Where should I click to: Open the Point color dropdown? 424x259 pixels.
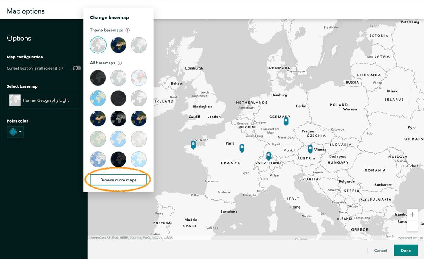point(15,132)
